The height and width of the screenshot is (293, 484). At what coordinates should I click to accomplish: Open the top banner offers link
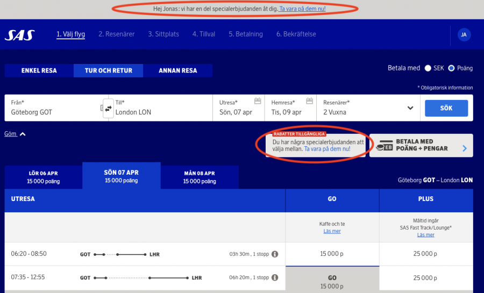pos(302,9)
